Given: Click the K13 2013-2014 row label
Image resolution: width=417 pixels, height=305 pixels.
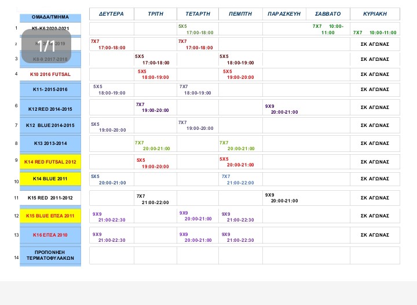Looking at the screenshot, I should [x=50, y=143].
